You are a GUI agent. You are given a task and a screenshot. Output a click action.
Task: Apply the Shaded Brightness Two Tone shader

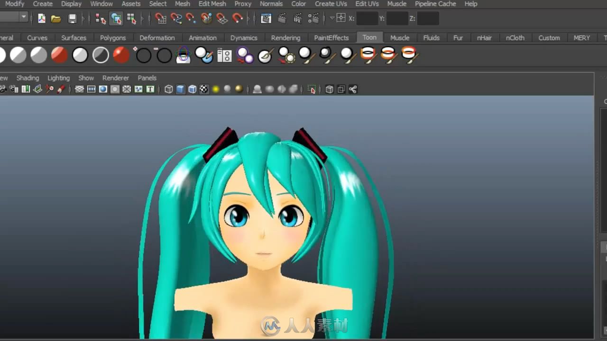click(39, 55)
